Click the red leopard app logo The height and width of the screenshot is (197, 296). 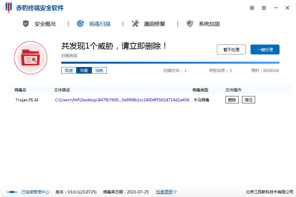[x=8, y=7]
